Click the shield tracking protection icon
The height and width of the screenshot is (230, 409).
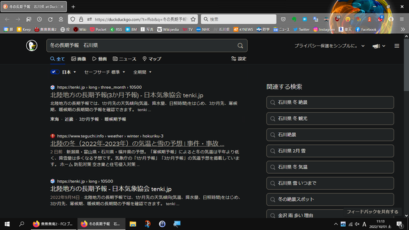tap(73, 19)
